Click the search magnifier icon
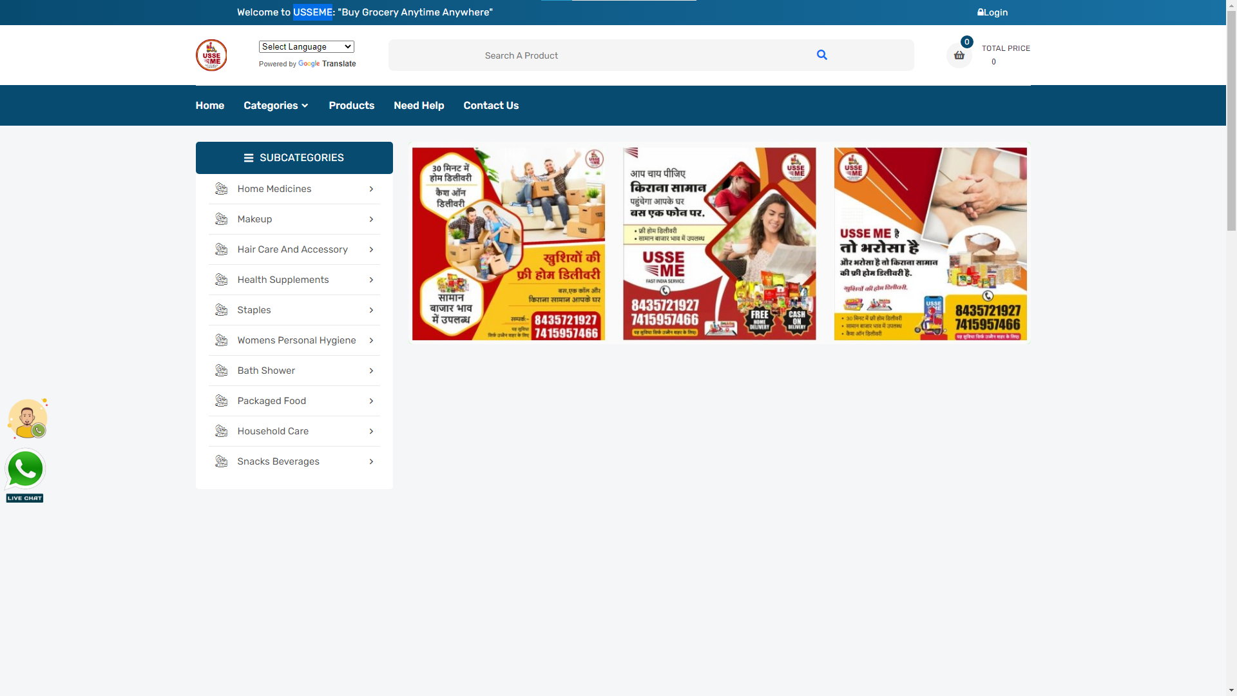 point(821,55)
